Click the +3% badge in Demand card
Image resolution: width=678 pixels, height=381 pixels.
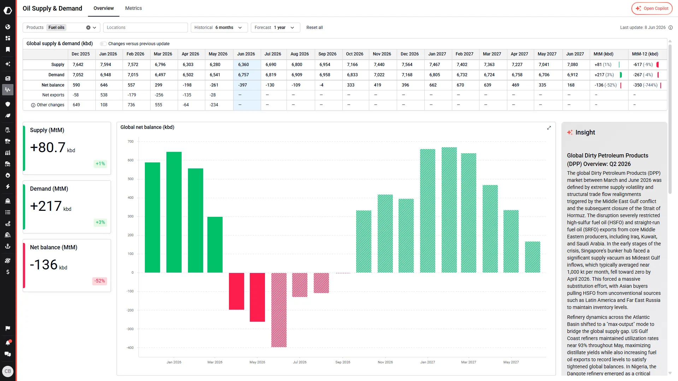[x=100, y=222]
